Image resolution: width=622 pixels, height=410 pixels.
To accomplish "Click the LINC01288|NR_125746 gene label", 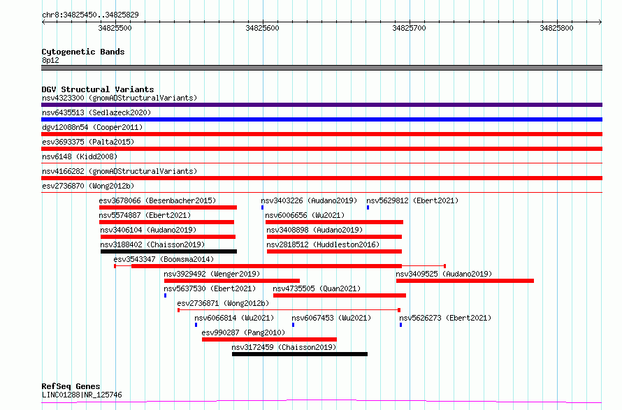I will click(x=82, y=395).
